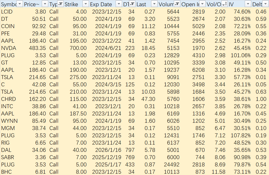This screenshot has width=269, height=175.
Task: Click the strike cell 115.00
Action: pos(78,99)
